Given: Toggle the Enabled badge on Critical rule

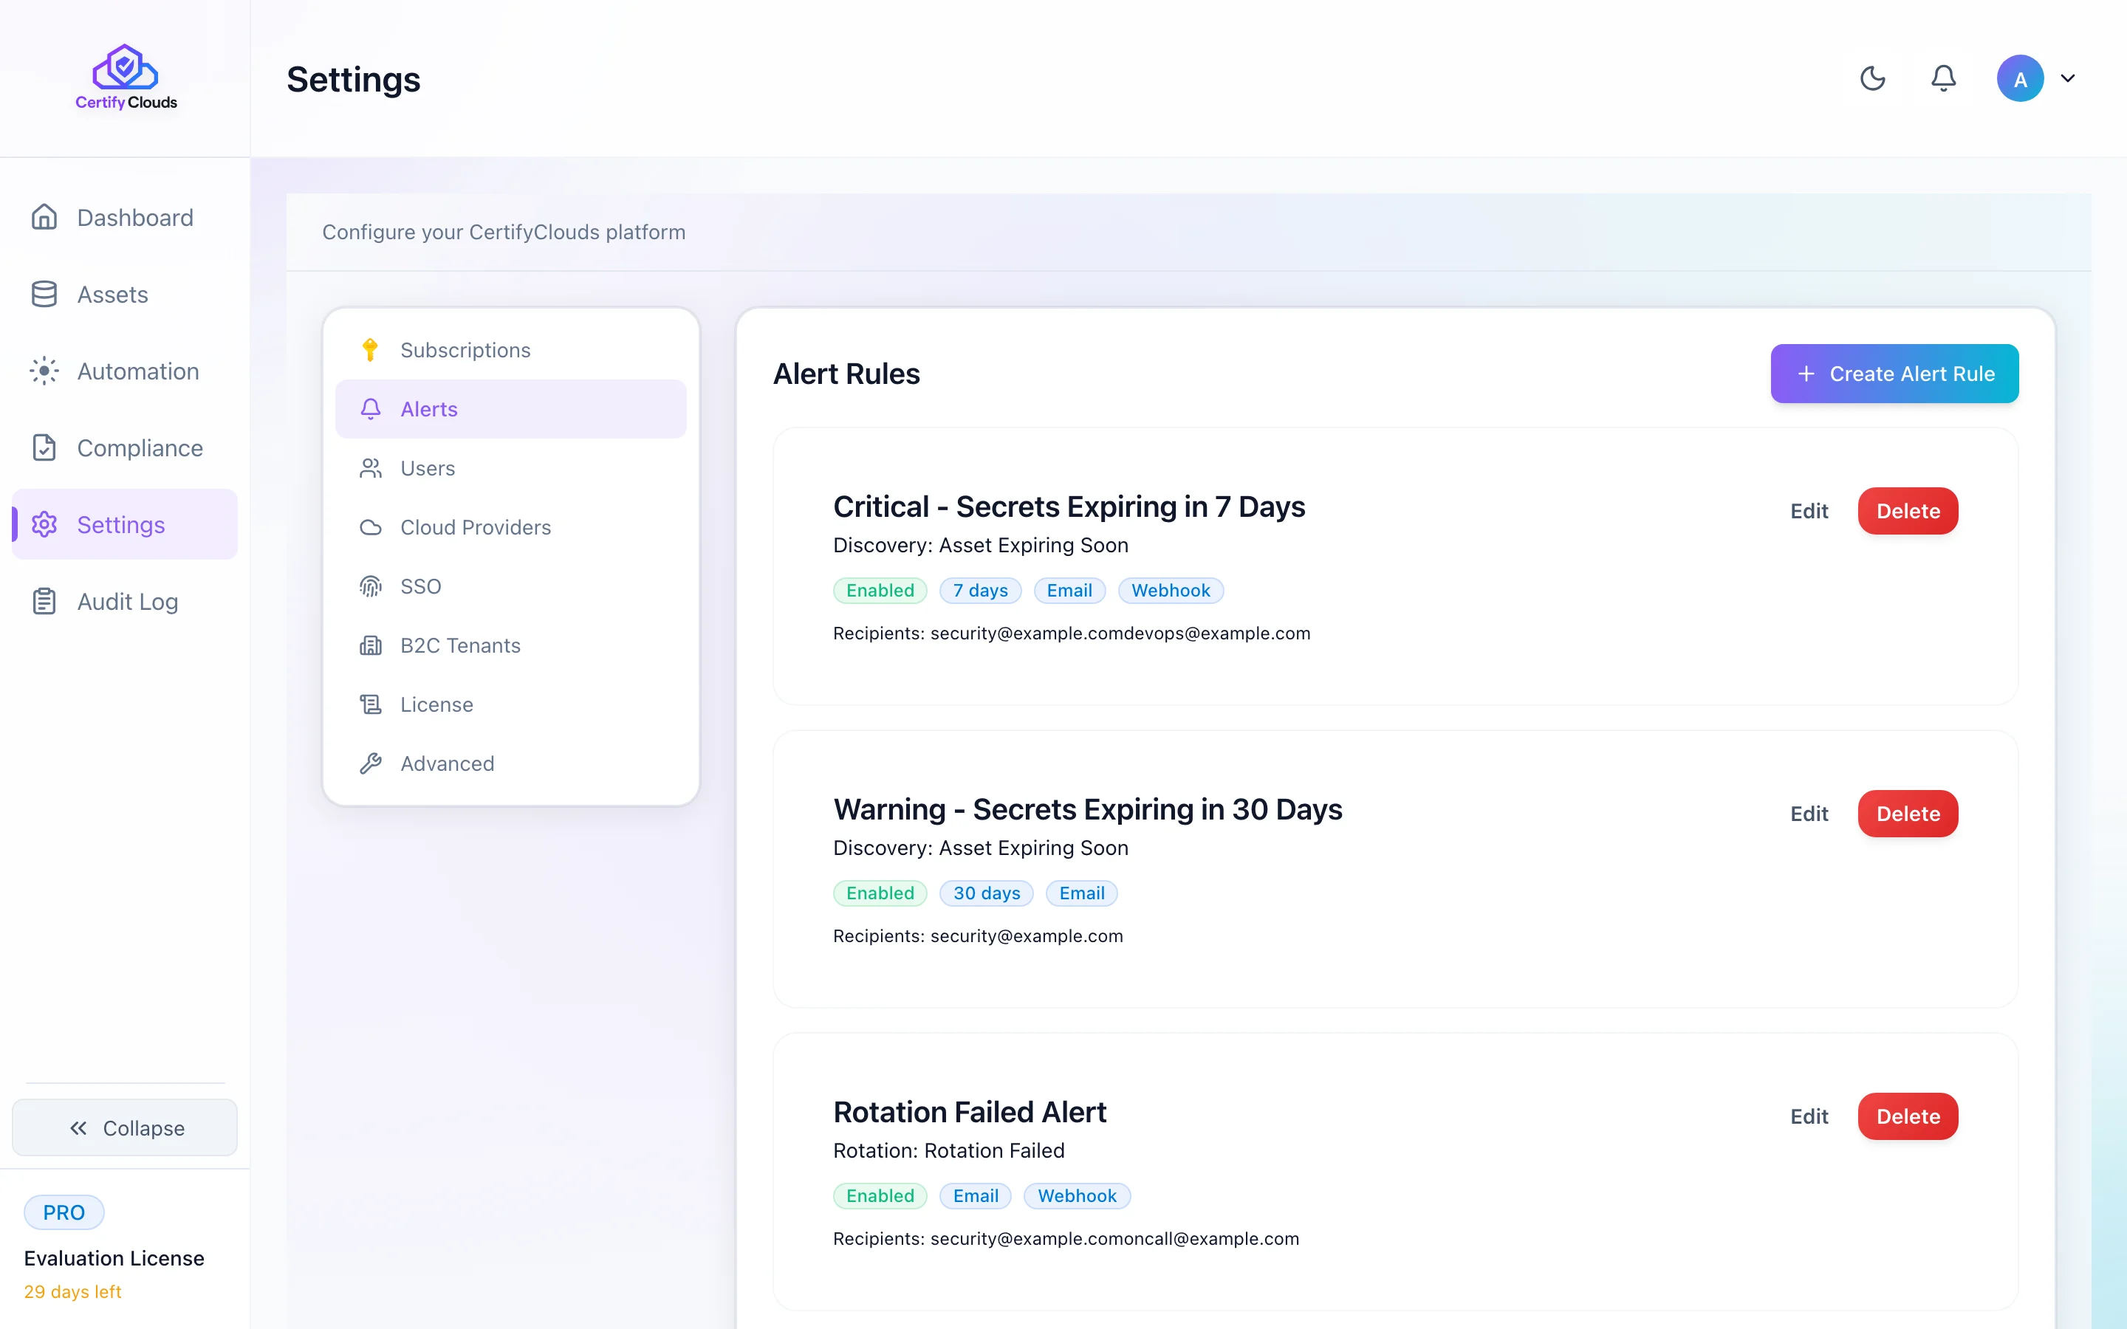Looking at the screenshot, I should coord(880,590).
